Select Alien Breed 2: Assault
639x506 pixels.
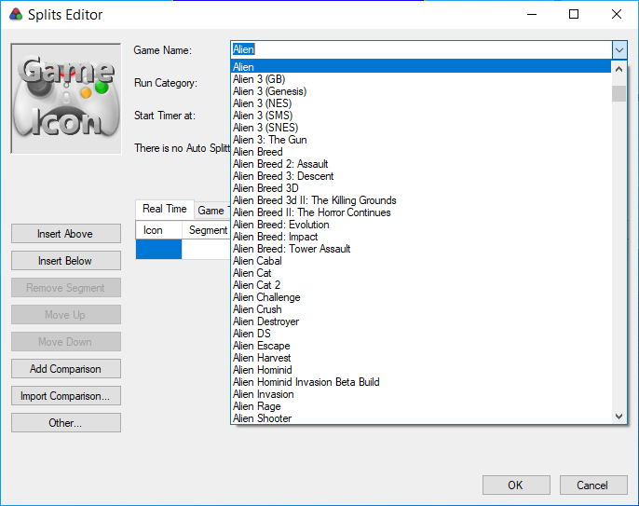pyautogui.click(x=421, y=164)
